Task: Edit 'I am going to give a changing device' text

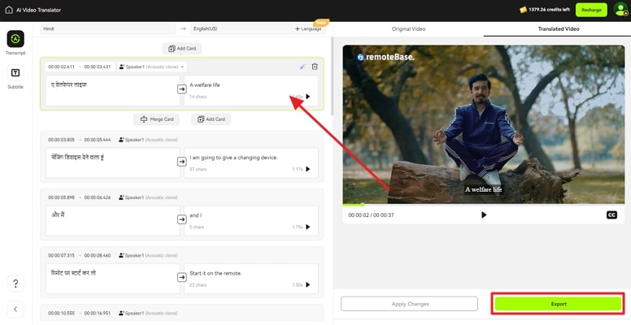Action: click(x=250, y=162)
